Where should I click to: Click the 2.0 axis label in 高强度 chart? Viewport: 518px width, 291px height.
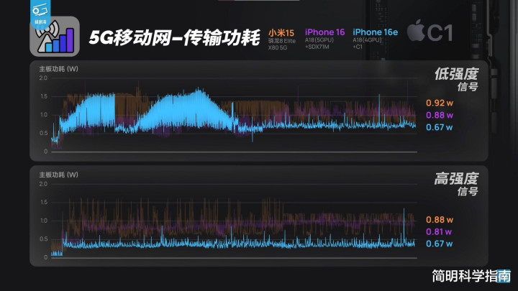43,184
